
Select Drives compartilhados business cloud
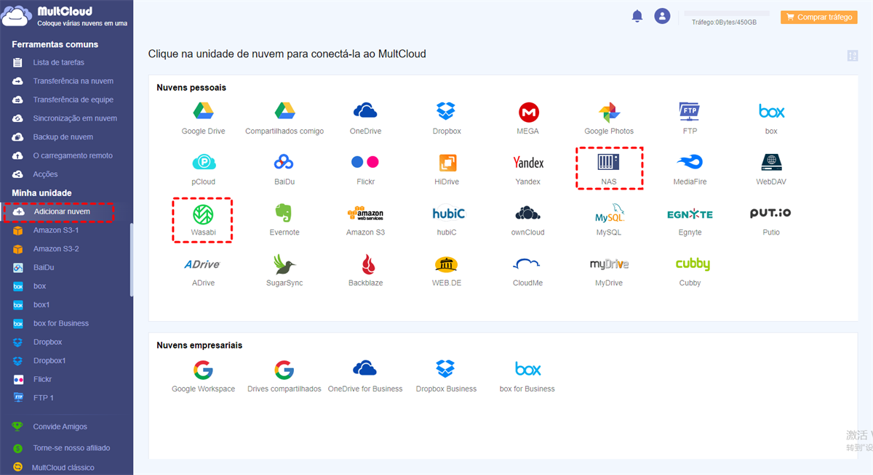tap(284, 370)
